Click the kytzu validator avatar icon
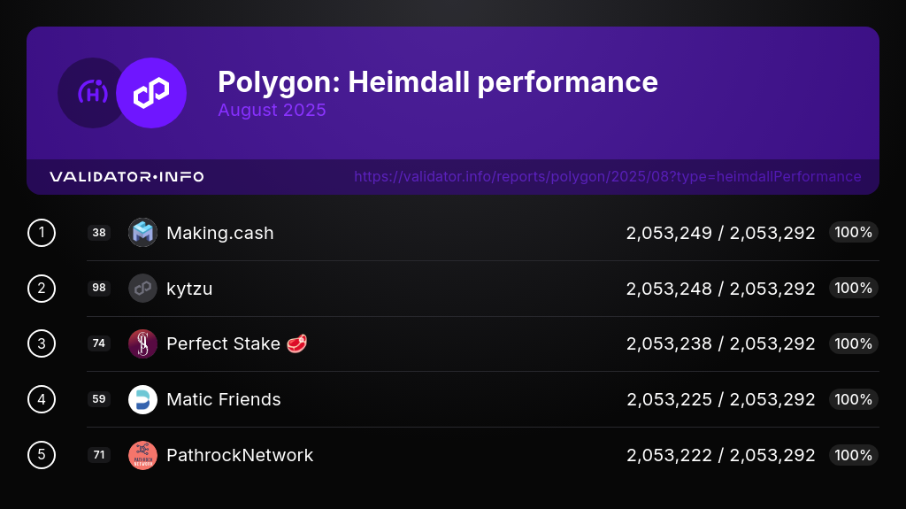The image size is (906, 509). pyautogui.click(x=142, y=289)
